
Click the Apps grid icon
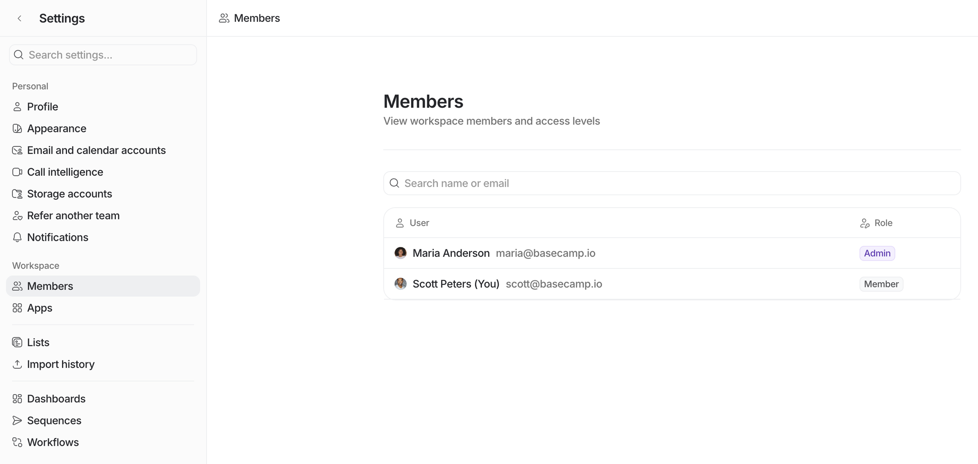pos(17,308)
